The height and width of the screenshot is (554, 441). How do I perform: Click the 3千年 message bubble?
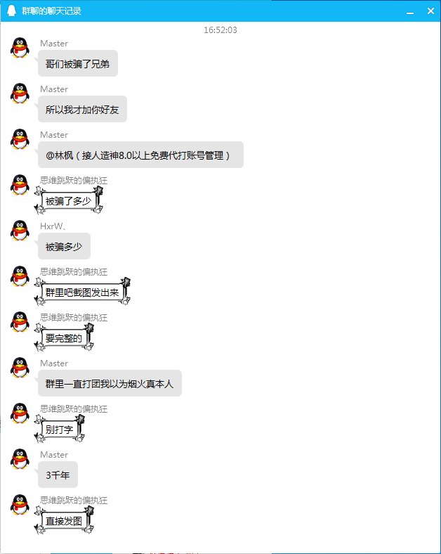coord(58,475)
